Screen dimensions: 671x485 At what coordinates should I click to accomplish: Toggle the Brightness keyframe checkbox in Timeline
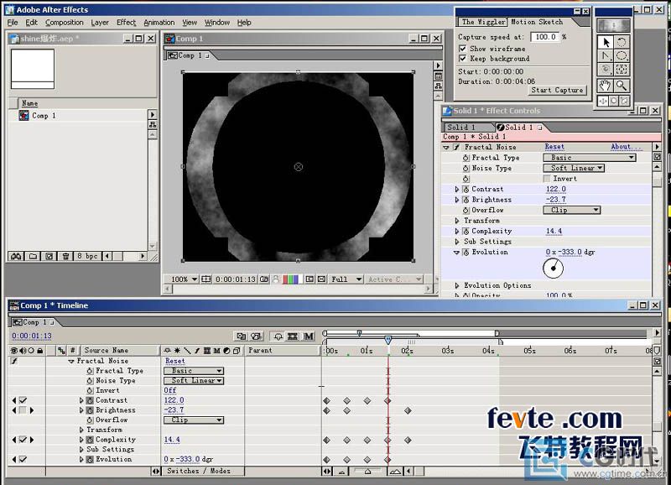[x=23, y=410]
